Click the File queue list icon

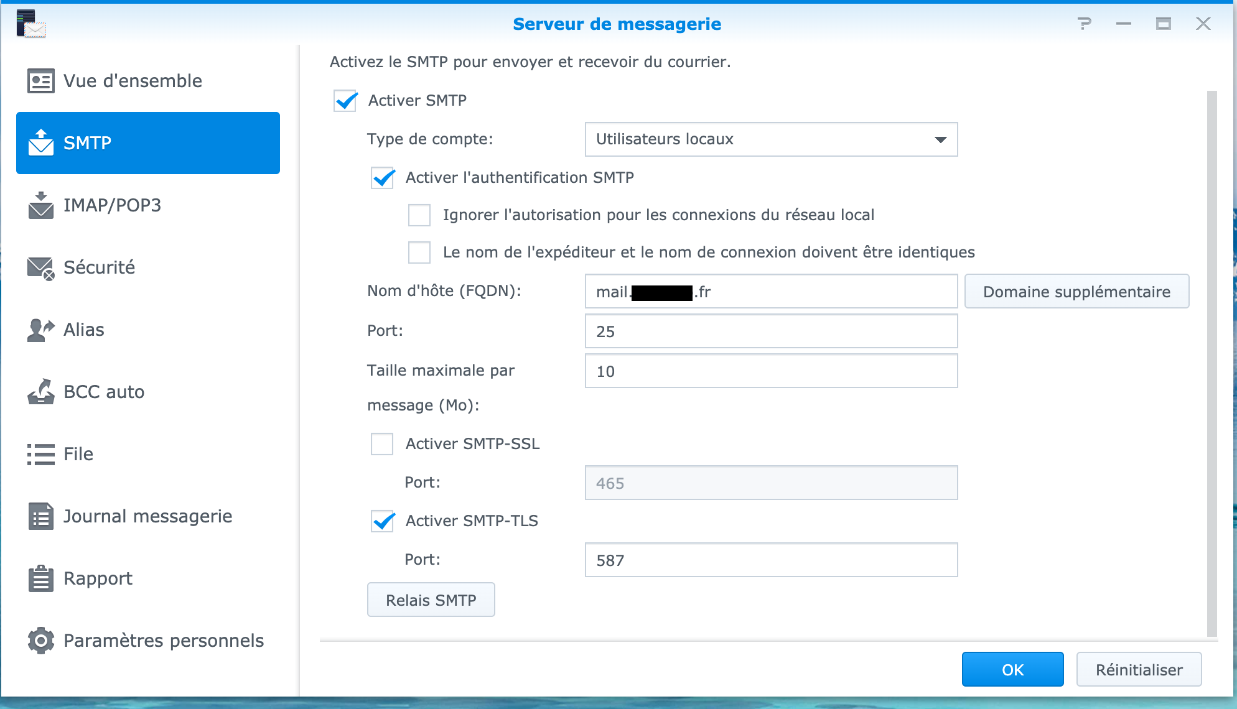tap(41, 454)
